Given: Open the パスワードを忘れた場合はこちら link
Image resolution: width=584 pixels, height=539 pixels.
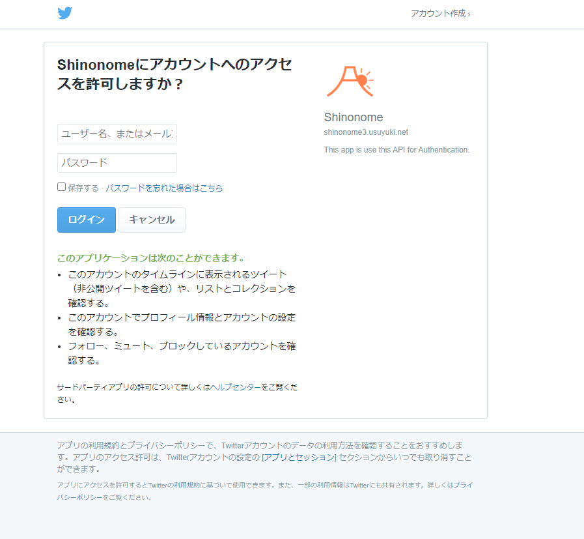Looking at the screenshot, I should pos(164,188).
